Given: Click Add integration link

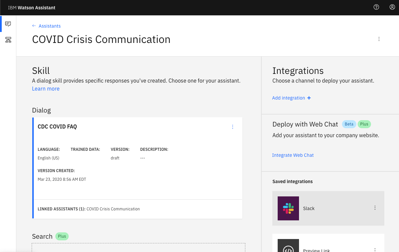Looking at the screenshot, I should pyautogui.click(x=289, y=98).
